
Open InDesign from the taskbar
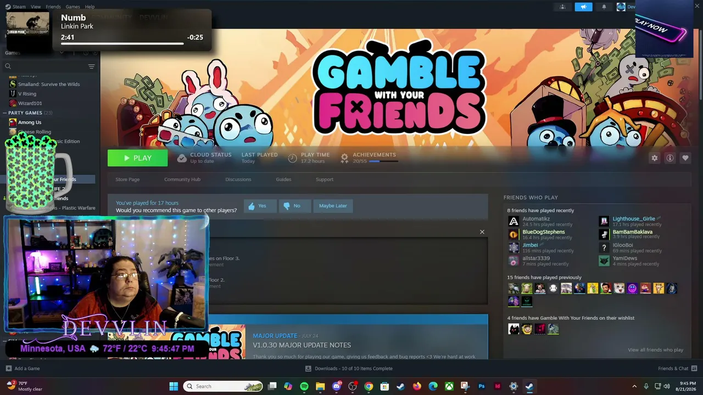(498, 386)
